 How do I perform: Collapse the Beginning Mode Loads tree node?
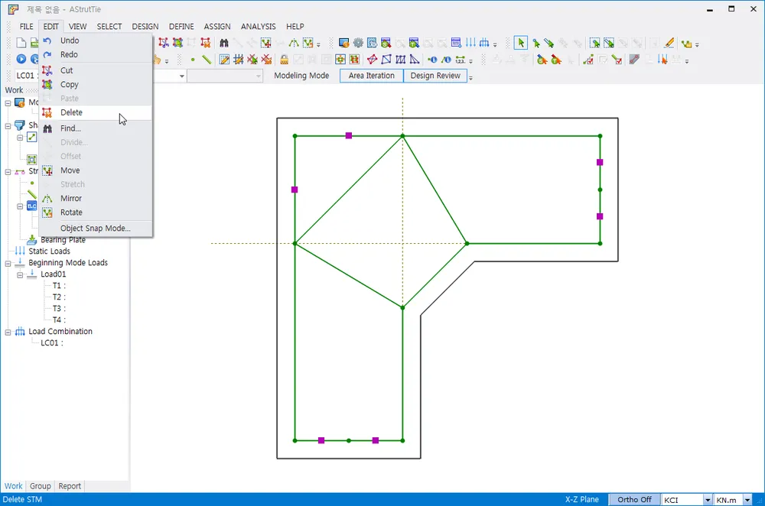pyautogui.click(x=8, y=263)
